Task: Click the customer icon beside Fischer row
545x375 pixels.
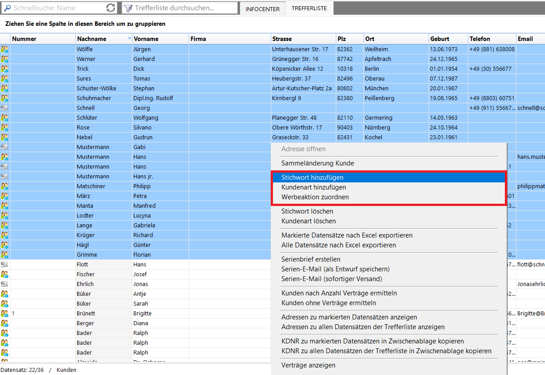Action: (5, 274)
